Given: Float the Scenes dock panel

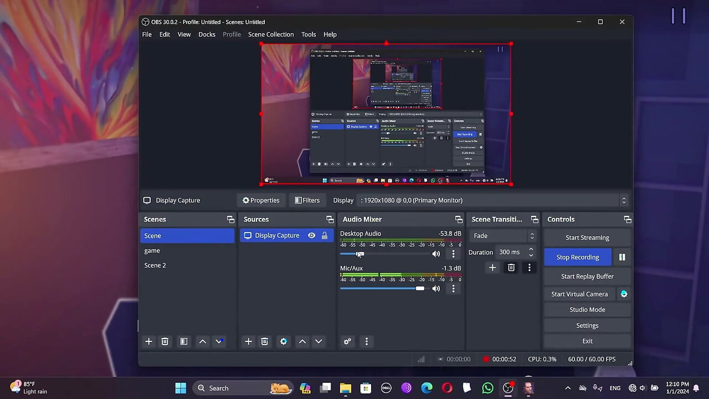Looking at the screenshot, I should [230, 219].
